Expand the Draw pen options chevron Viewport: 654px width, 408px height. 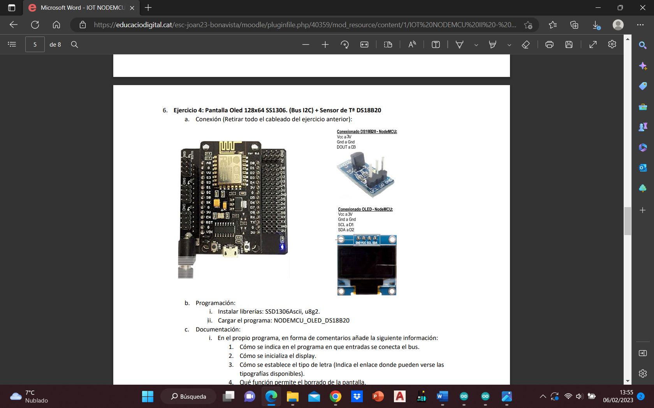[476, 44]
